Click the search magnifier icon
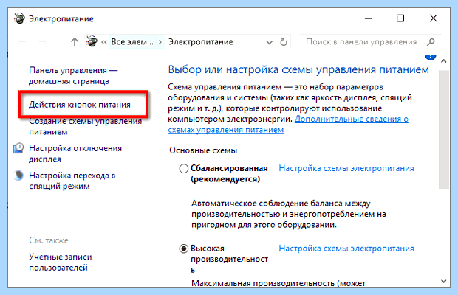This screenshot has height=295, width=458. coord(431,42)
